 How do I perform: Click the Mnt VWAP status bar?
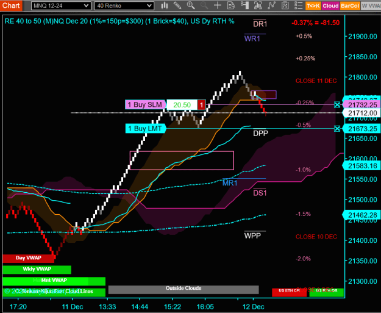pos(54,281)
